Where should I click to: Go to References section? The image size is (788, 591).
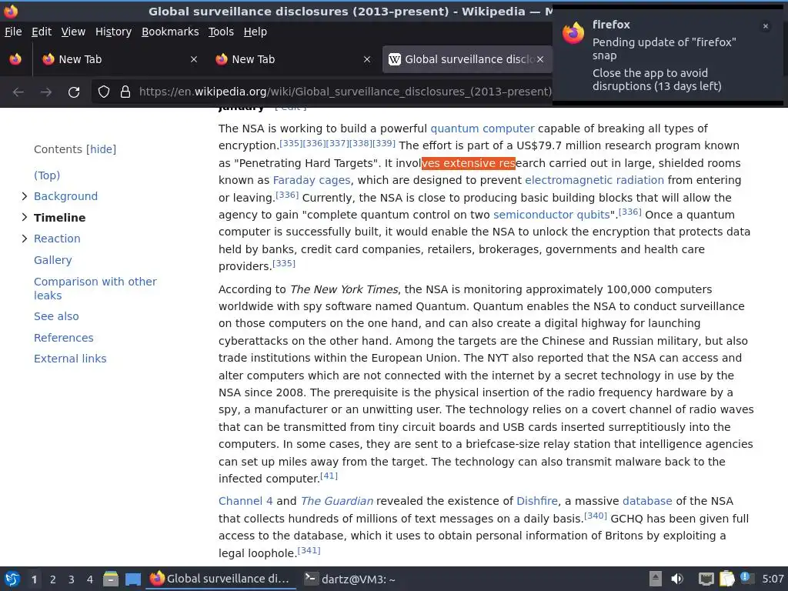click(x=64, y=338)
